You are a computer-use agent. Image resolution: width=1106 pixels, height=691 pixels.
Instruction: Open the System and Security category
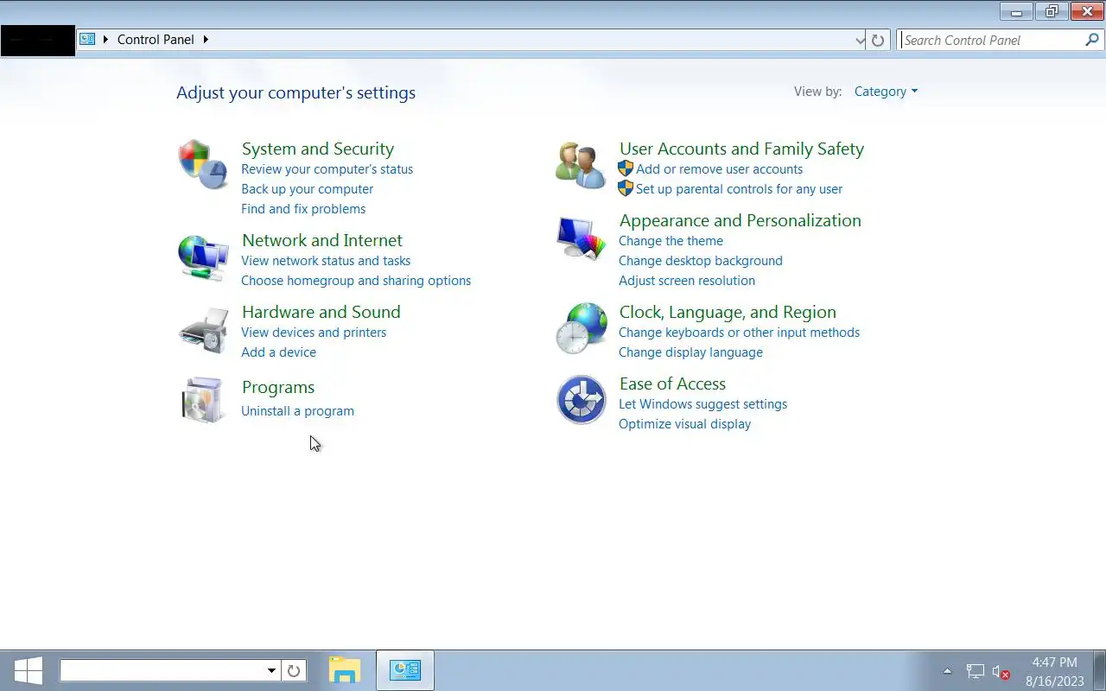tap(317, 149)
